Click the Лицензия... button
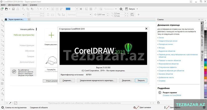Image resolution: width=207 pixels, height=110 pixels. (x=127, y=80)
